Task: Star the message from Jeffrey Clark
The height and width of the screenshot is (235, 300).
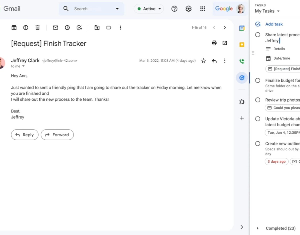Action: 203,61
